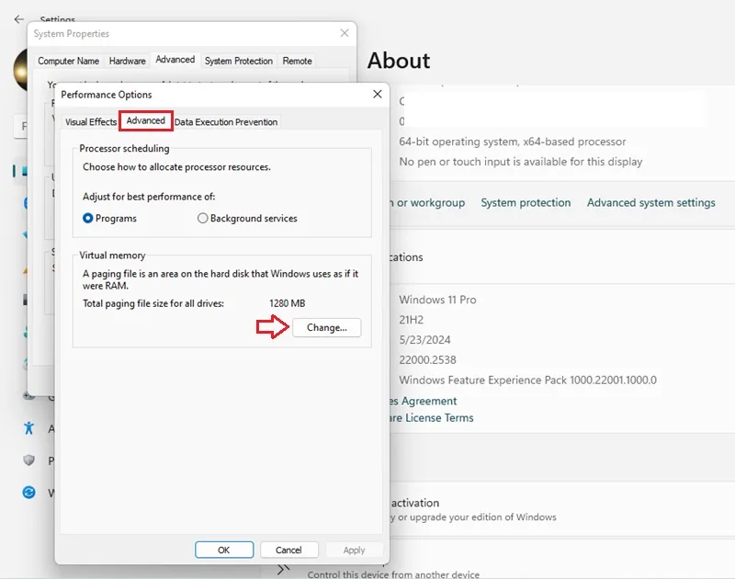The image size is (735, 579).
Task: Click the Settings back arrow icon
Action: point(18,19)
